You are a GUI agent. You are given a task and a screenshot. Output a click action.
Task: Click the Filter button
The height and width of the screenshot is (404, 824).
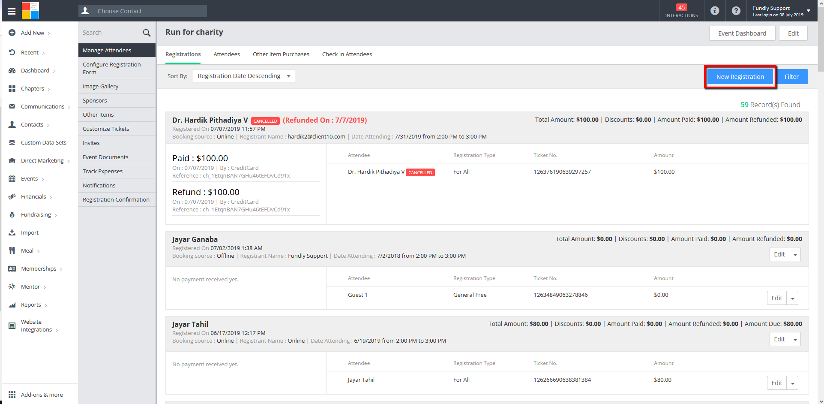click(791, 77)
